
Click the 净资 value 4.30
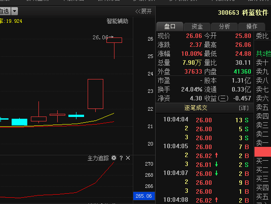[x=196, y=98]
